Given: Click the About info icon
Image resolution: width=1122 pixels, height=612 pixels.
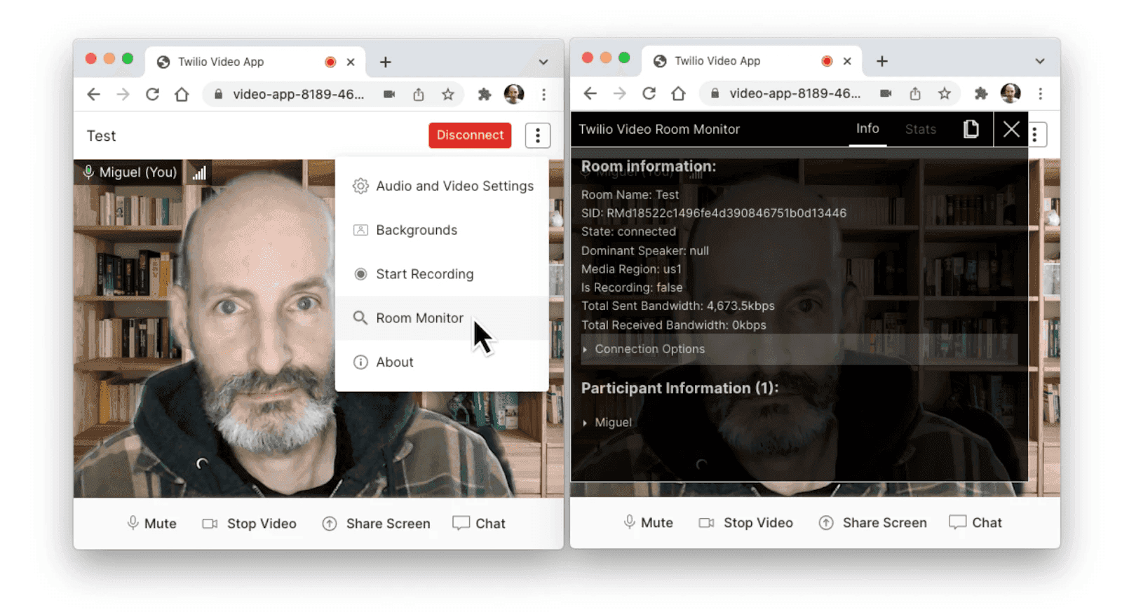Looking at the screenshot, I should (360, 362).
